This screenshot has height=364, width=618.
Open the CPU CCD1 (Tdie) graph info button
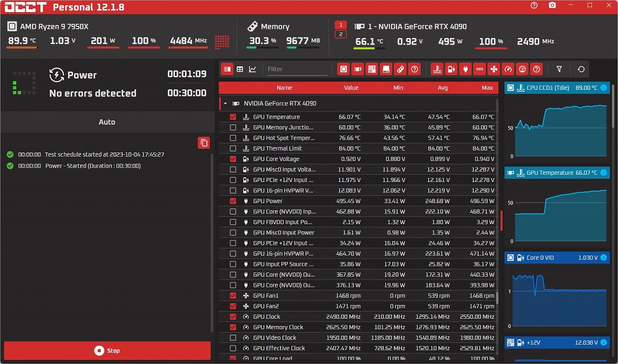pos(604,88)
